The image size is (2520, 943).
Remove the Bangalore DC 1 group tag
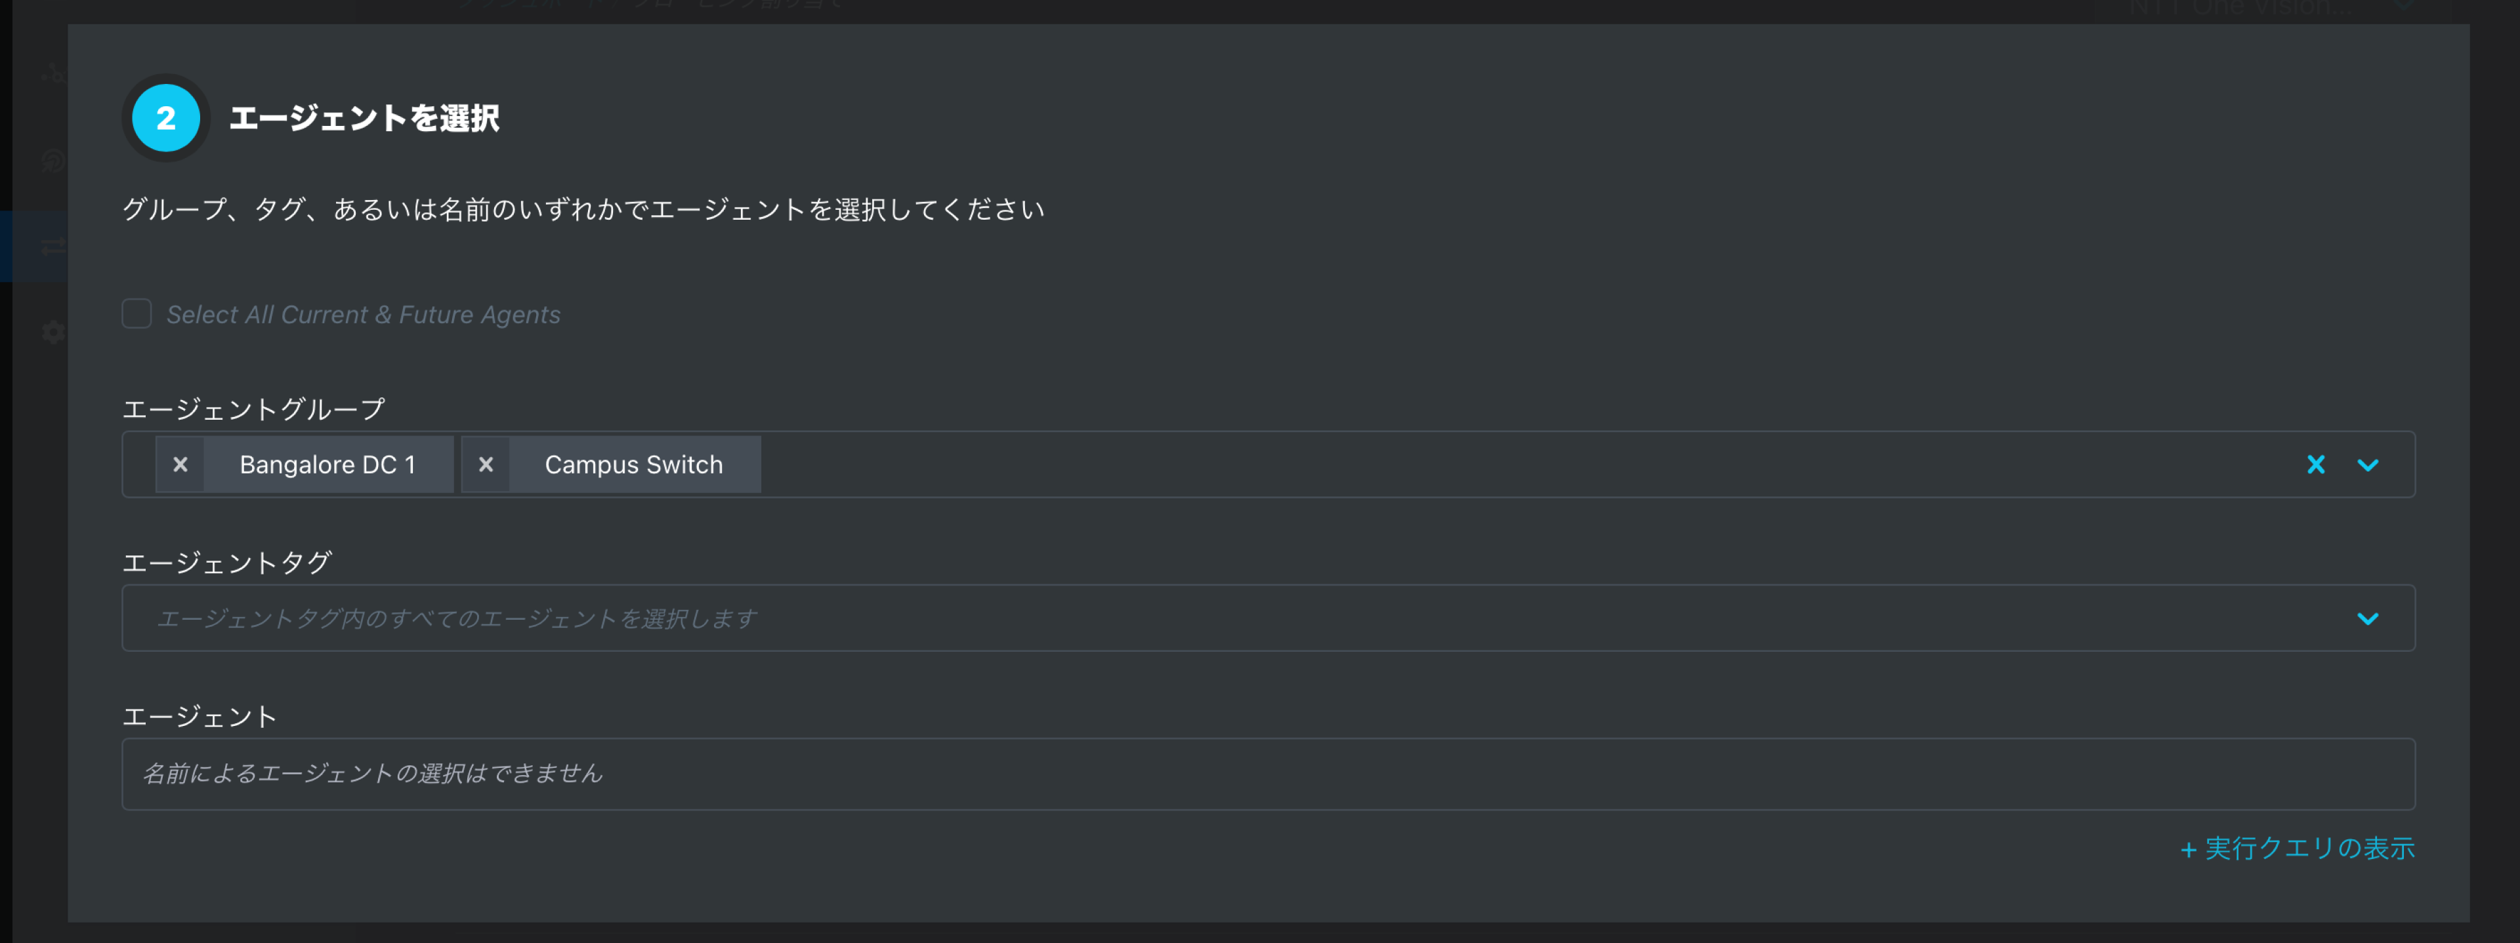click(180, 464)
